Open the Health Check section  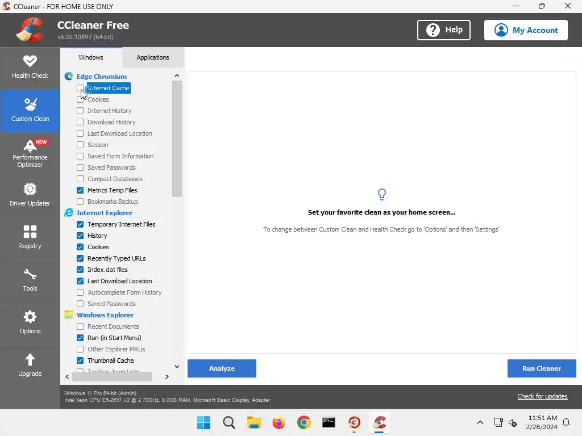pos(30,67)
